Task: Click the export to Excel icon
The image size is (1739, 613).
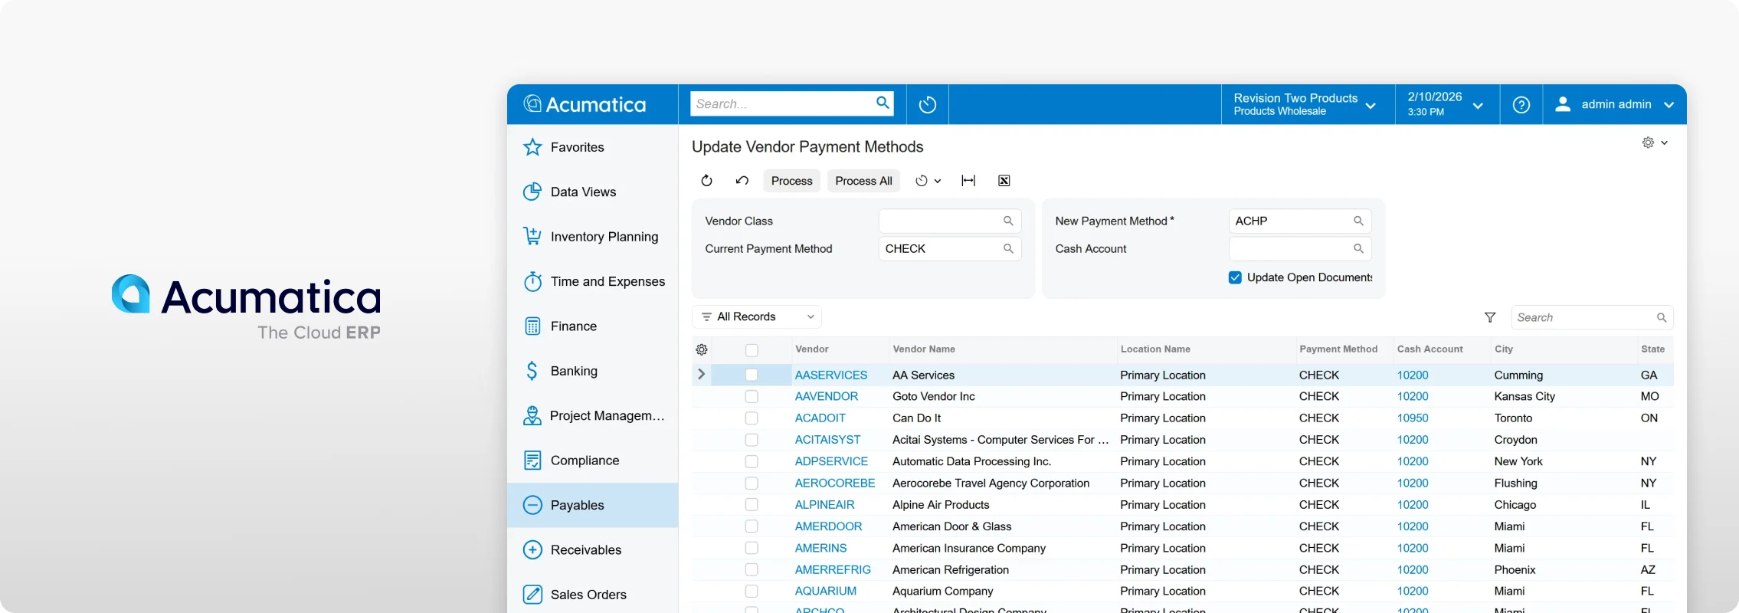Action: (x=1004, y=181)
